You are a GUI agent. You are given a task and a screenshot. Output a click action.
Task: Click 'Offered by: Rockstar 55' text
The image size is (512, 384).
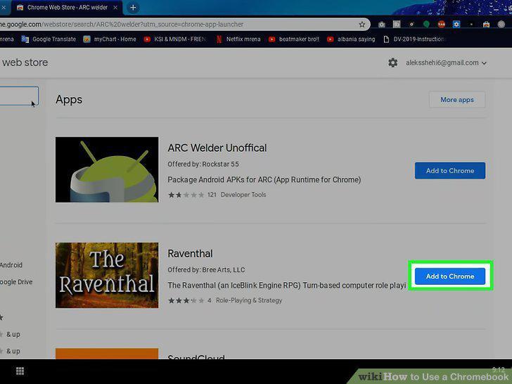[x=203, y=165]
